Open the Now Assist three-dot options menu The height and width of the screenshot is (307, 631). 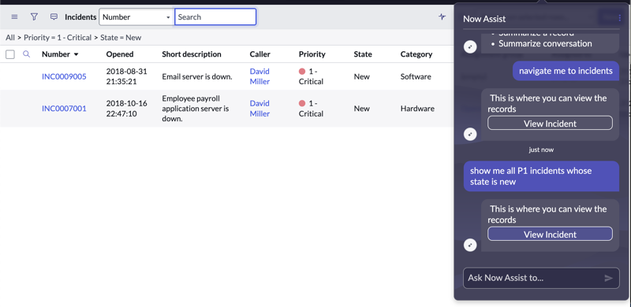coord(620,18)
